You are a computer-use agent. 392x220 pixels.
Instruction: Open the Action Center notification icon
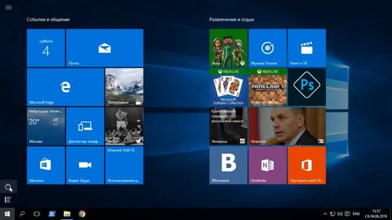point(347,214)
